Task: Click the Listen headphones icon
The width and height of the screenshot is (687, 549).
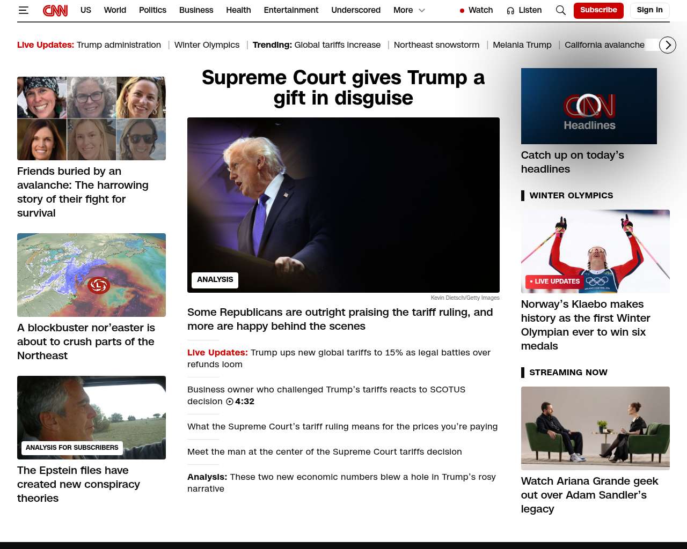Action: pos(510,11)
